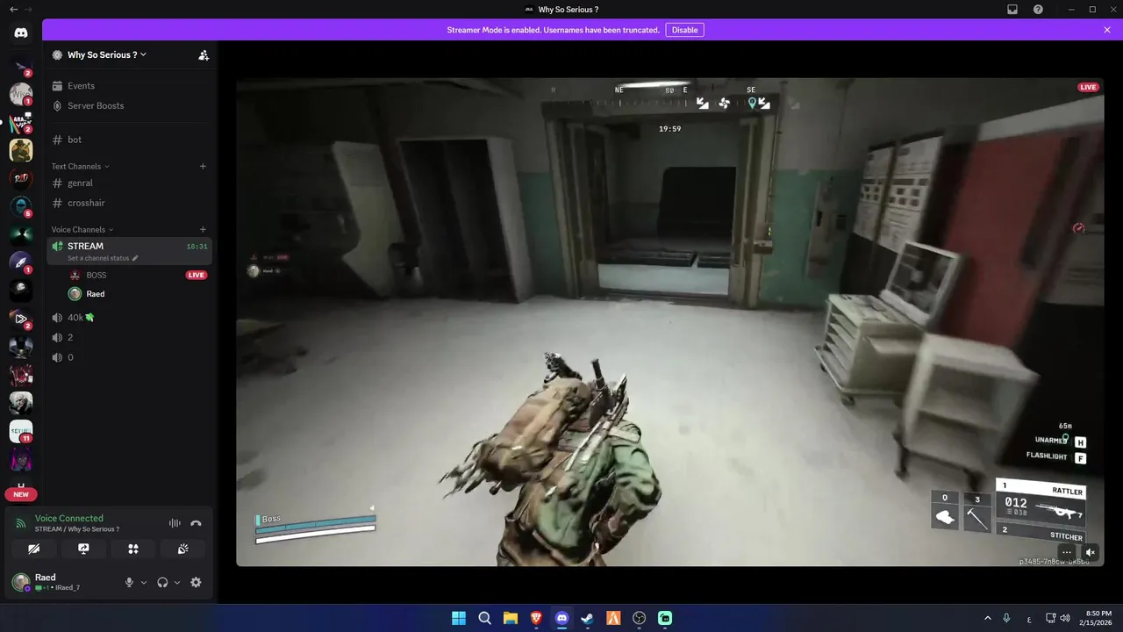The width and height of the screenshot is (1123, 632).
Task: Create channel in Text Channels with plus
Action: coord(203,166)
